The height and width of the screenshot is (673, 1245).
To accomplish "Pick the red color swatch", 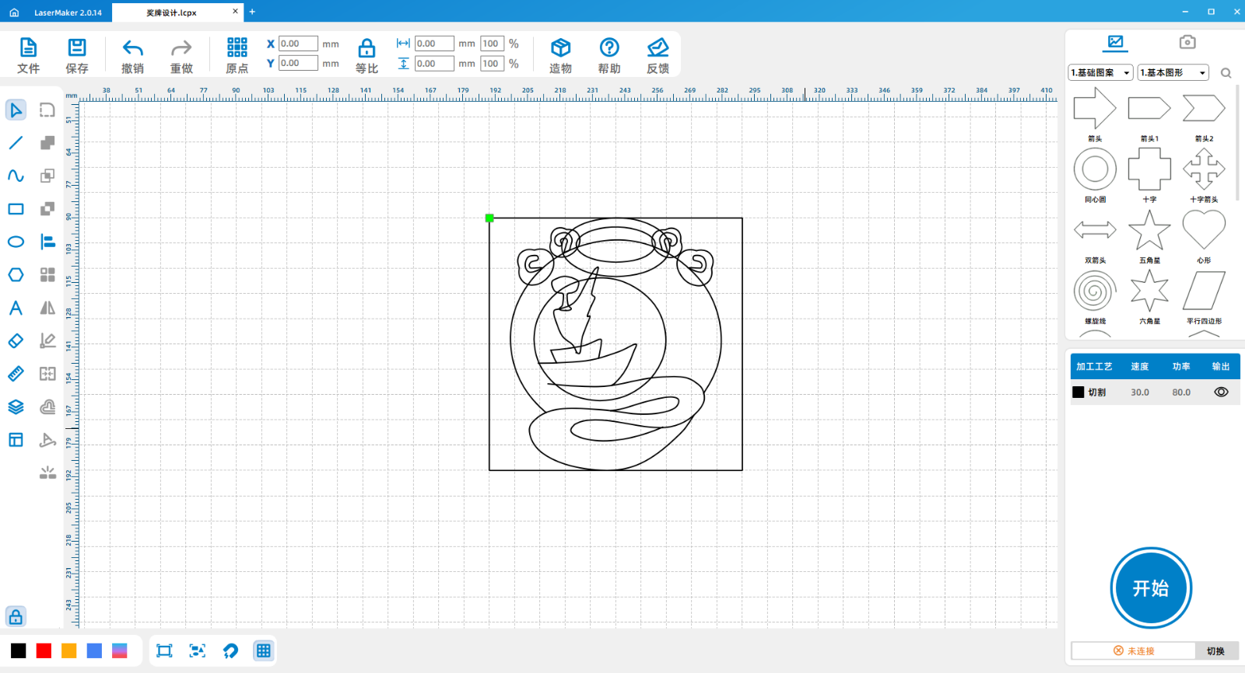I will click(44, 651).
